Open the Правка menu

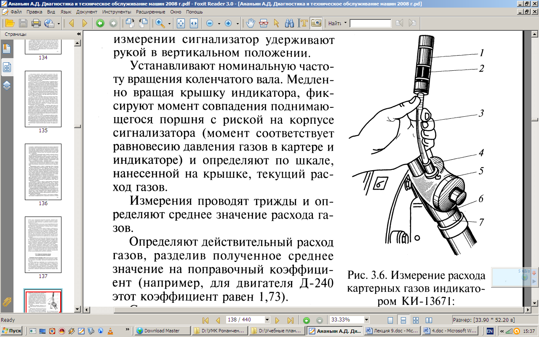point(35,12)
